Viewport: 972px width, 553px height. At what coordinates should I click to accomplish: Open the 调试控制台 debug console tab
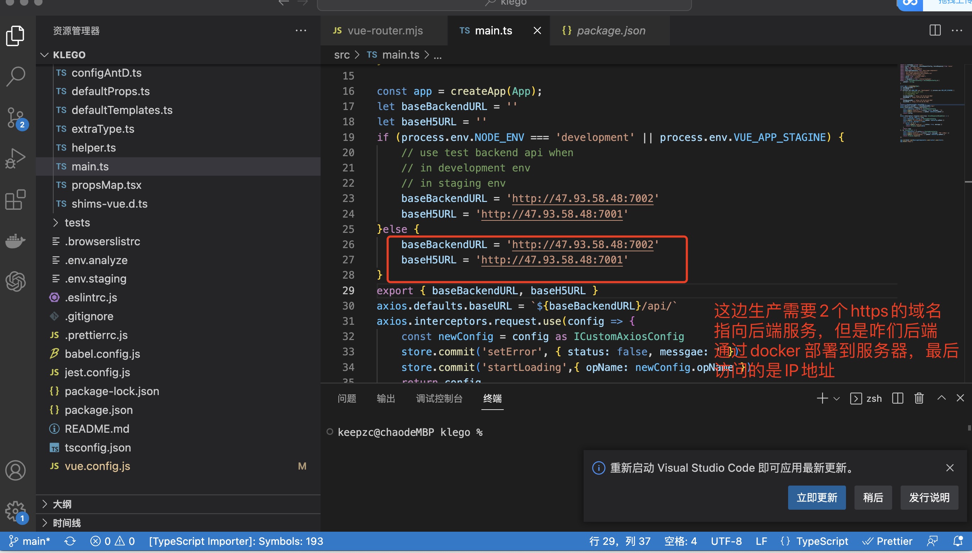click(439, 398)
